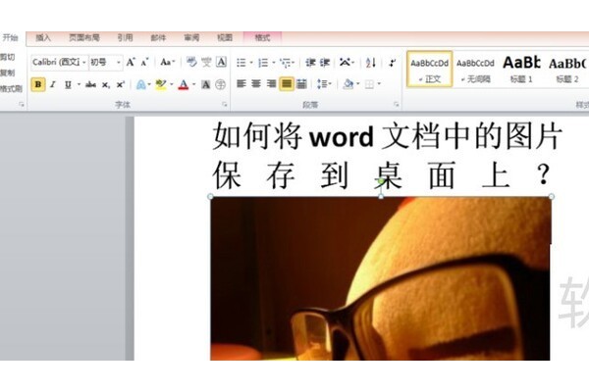This screenshot has width=589, height=392.
Task: Click the Bullets list icon
Action: click(x=241, y=63)
